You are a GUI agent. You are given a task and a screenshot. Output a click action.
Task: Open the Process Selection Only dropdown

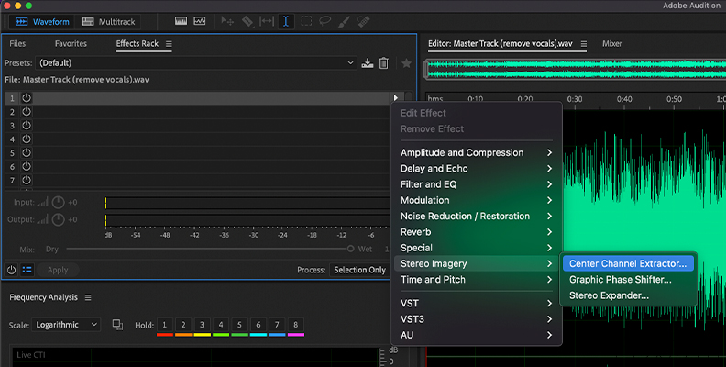(359, 270)
